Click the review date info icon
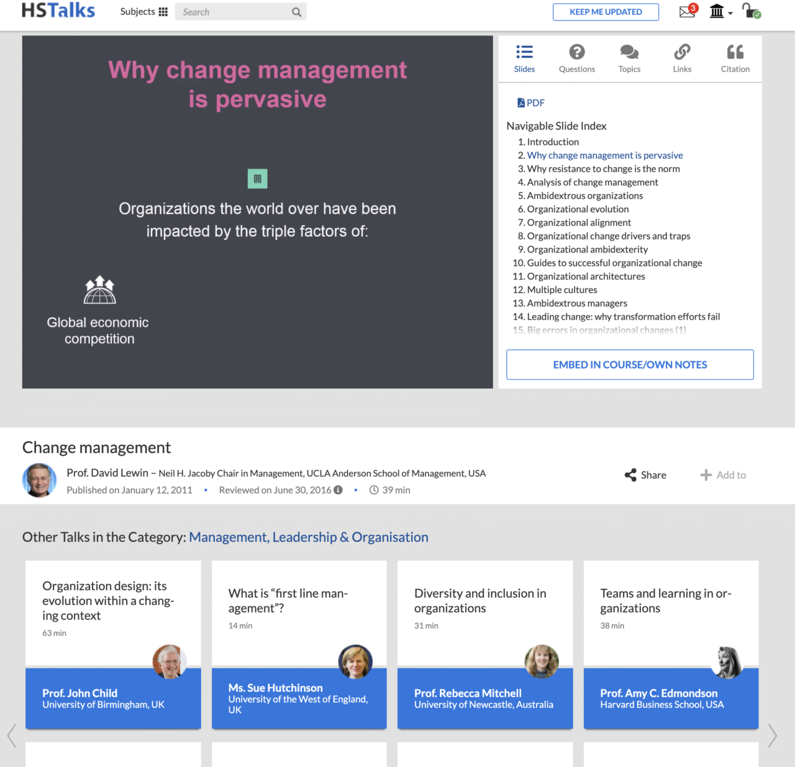 click(x=338, y=490)
